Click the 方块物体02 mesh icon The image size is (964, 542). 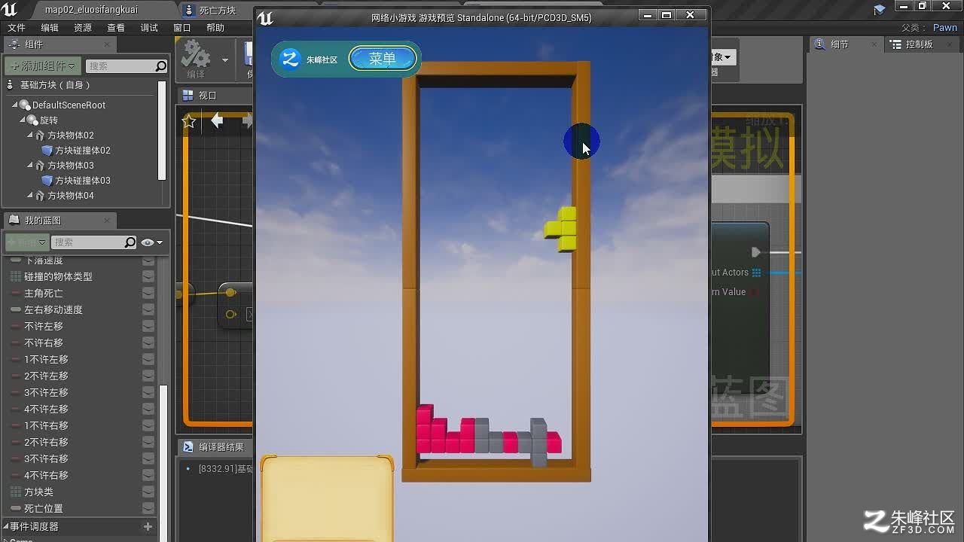tap(40, 135)
